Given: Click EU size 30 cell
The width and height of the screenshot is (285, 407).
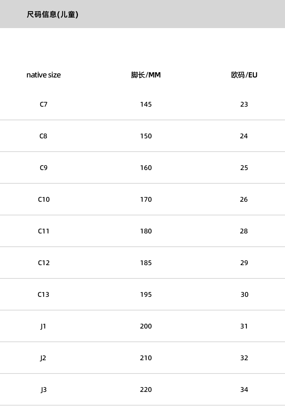Looking at the screenshot, I should (245, 295).
